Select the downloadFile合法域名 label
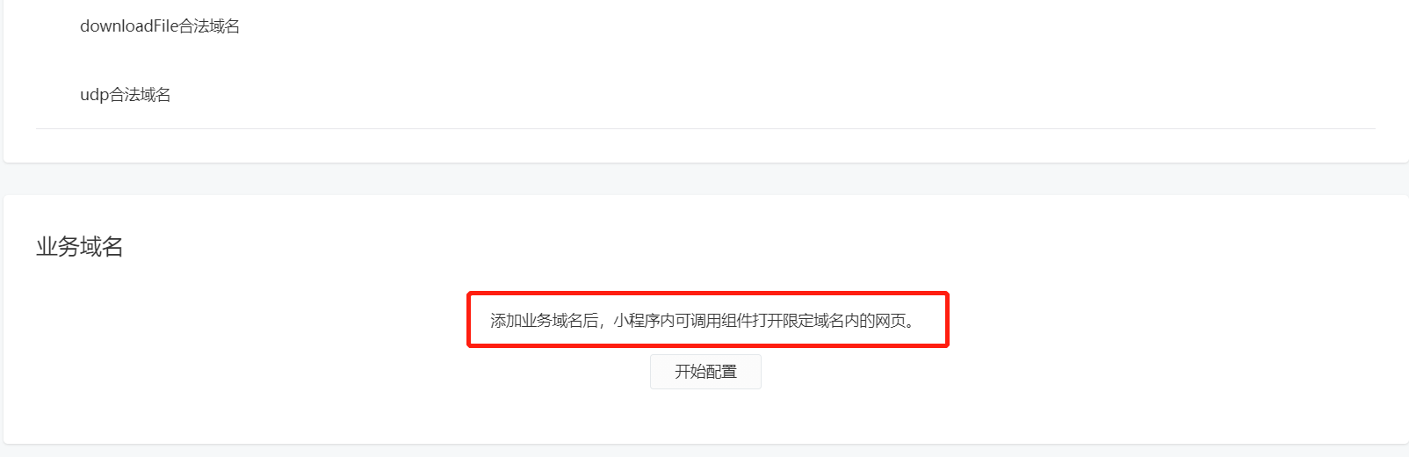 pos(160,26)
